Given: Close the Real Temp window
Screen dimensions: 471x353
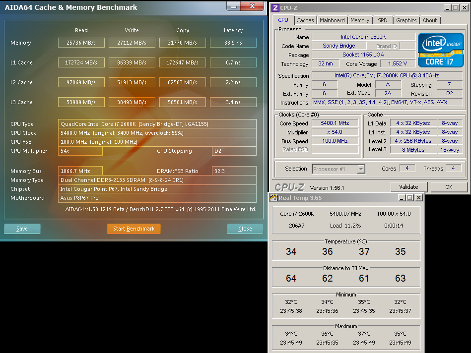Looking at the screenshot, I should click(x=419, y=198).
